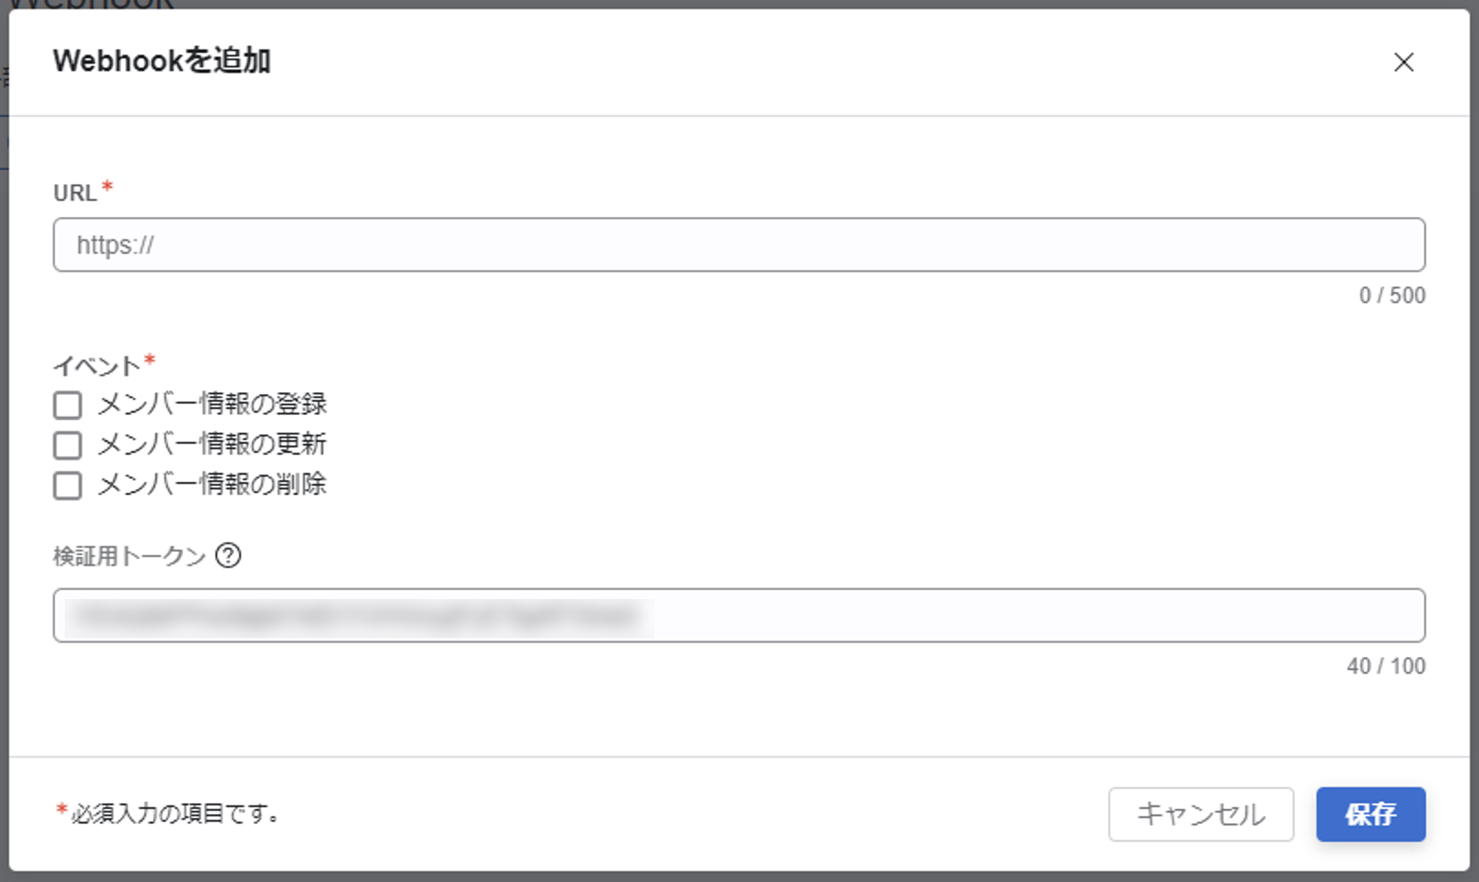Click the help icon beside 検証用トークン

[228, 556]
